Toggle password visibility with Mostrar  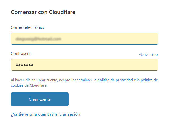click(151, 55)
